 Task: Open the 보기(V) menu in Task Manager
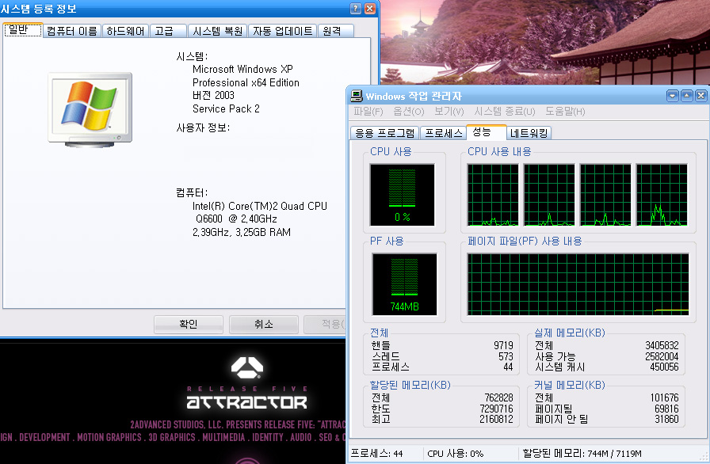[449, 112]
